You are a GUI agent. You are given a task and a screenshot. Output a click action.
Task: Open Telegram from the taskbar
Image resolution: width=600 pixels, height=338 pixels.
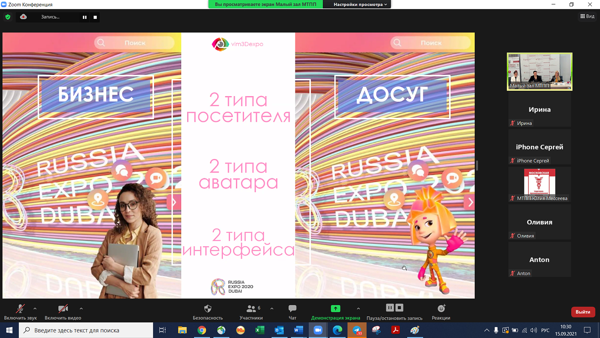pos(356,330)
